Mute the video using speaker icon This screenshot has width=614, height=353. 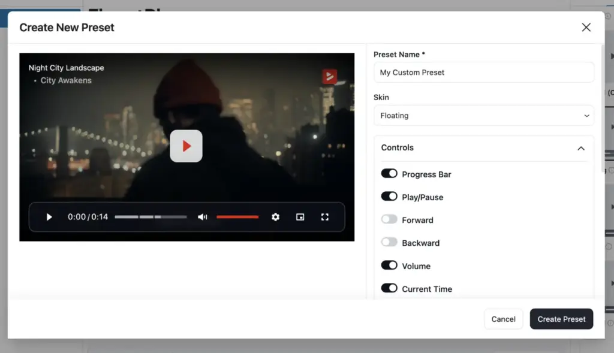(x=203, y=217)
